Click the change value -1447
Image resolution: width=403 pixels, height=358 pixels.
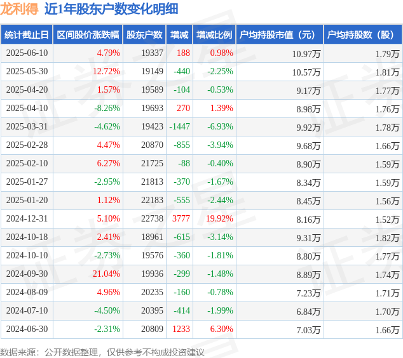(x=180, y=126)
